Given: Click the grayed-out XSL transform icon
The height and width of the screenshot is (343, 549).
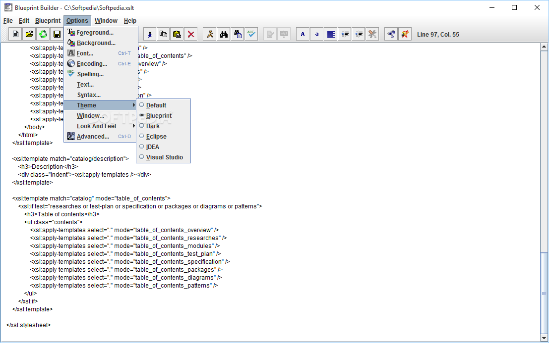Looking at the screenshot, I should coord(284,34).
